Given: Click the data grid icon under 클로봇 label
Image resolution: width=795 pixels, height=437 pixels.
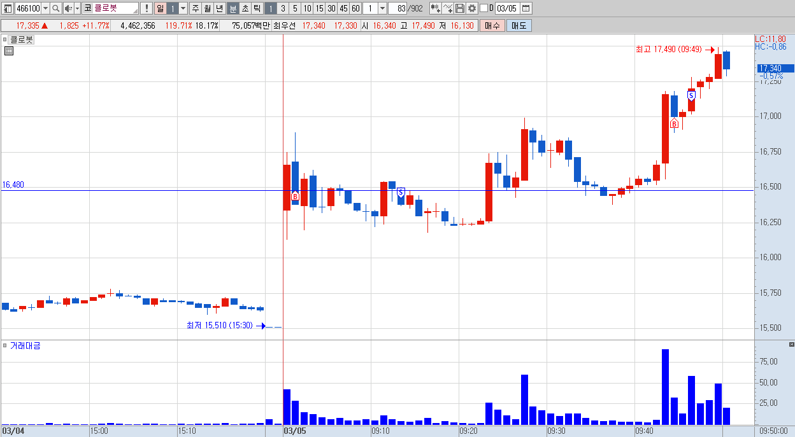Looking at the screenshot, I should (9, 52).
